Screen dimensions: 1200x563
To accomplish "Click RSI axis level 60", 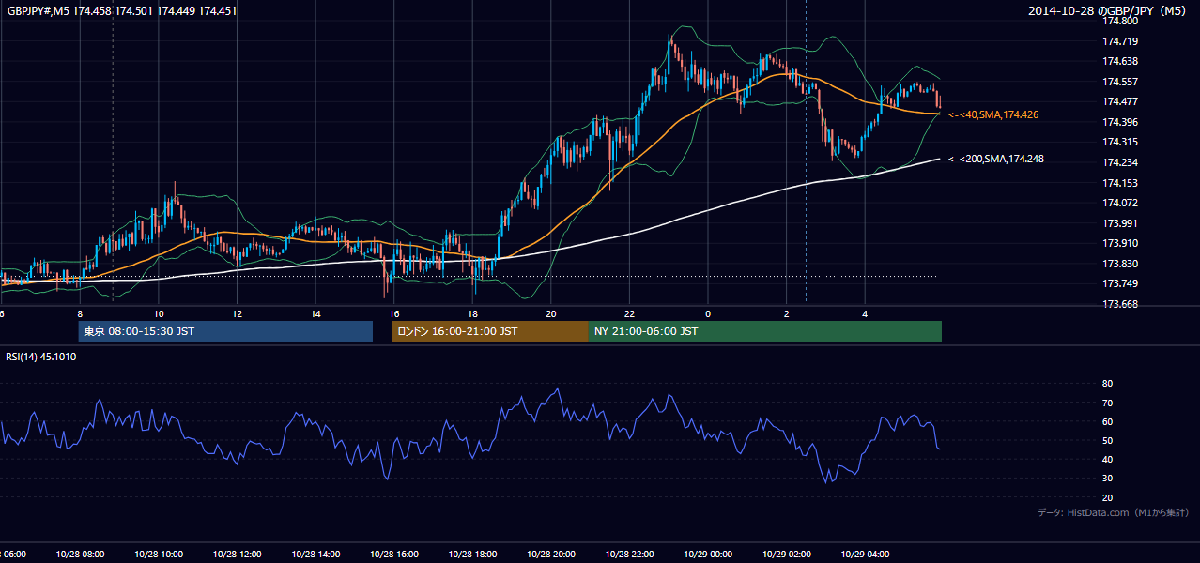I will click(1107, 421).
